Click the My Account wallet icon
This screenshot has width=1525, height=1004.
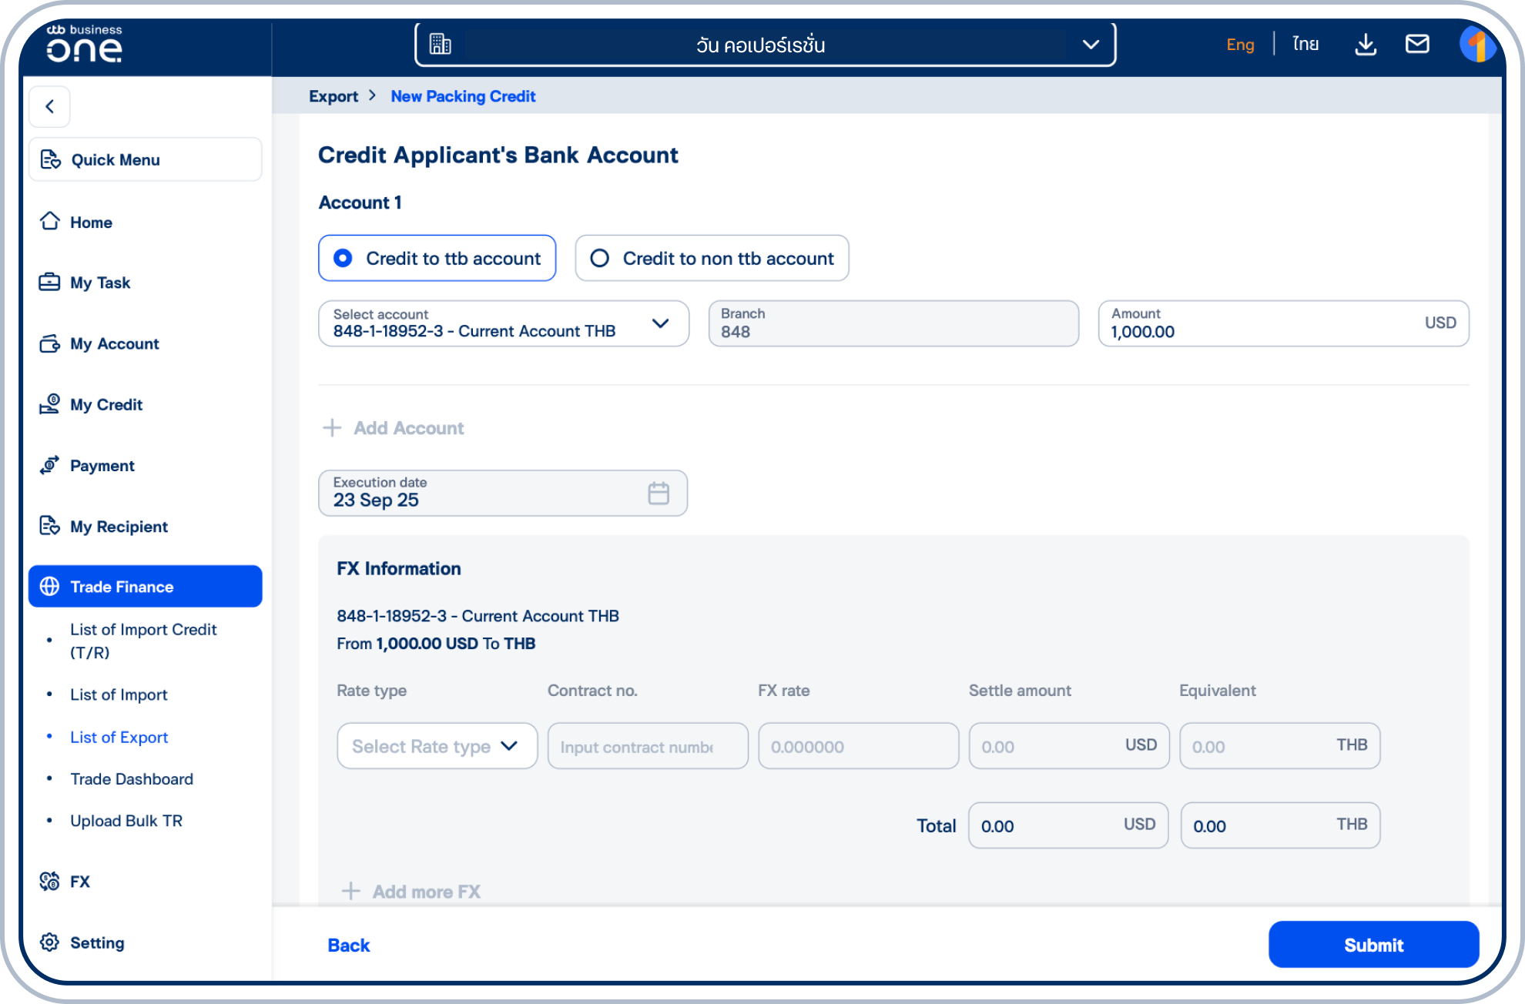coord(49,343)
